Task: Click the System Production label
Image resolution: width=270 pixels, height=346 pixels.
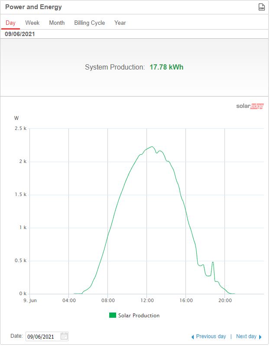Action: coord(115,67)
